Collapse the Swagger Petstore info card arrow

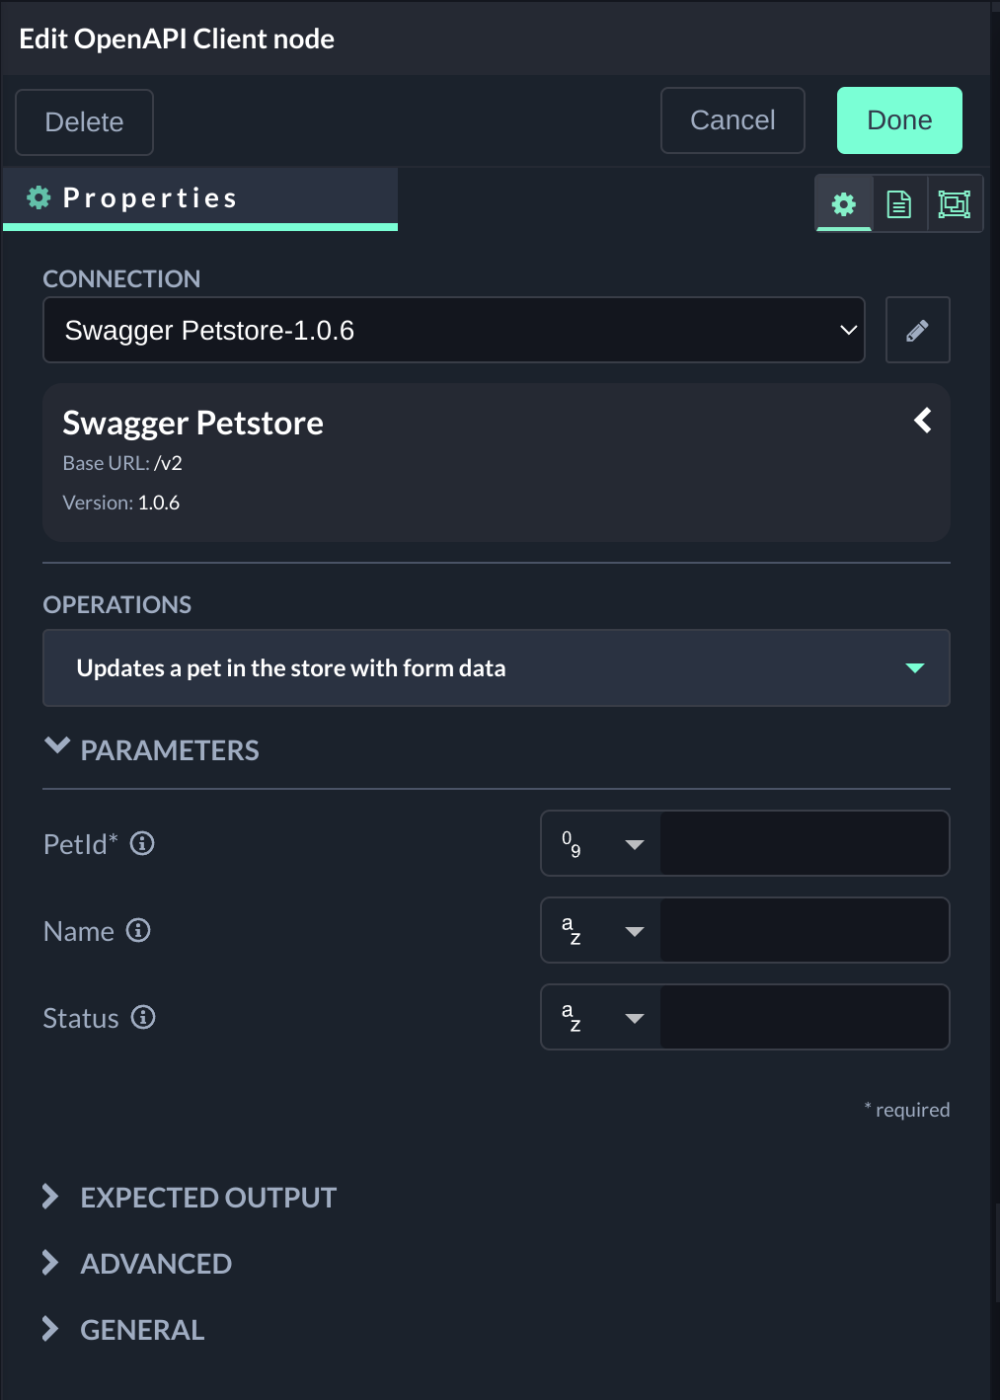tap(923, 421)
